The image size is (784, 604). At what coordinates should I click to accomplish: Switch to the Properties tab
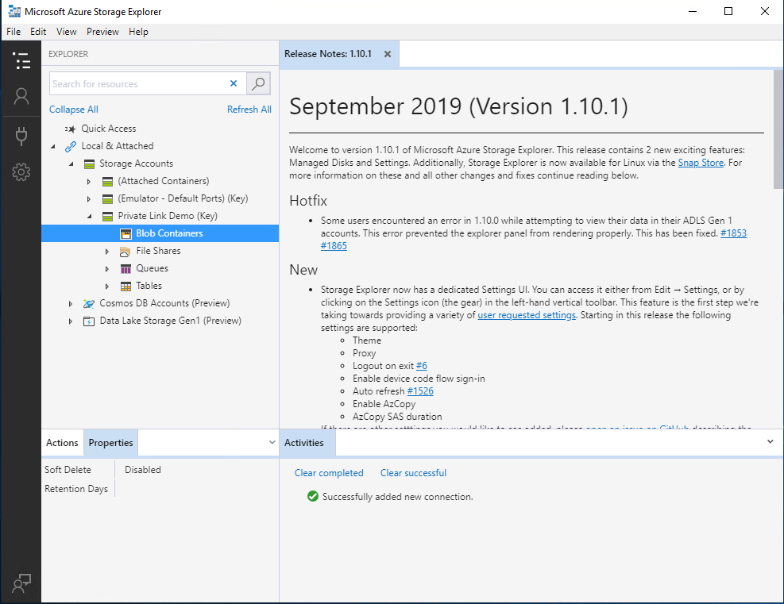point(110,443)
